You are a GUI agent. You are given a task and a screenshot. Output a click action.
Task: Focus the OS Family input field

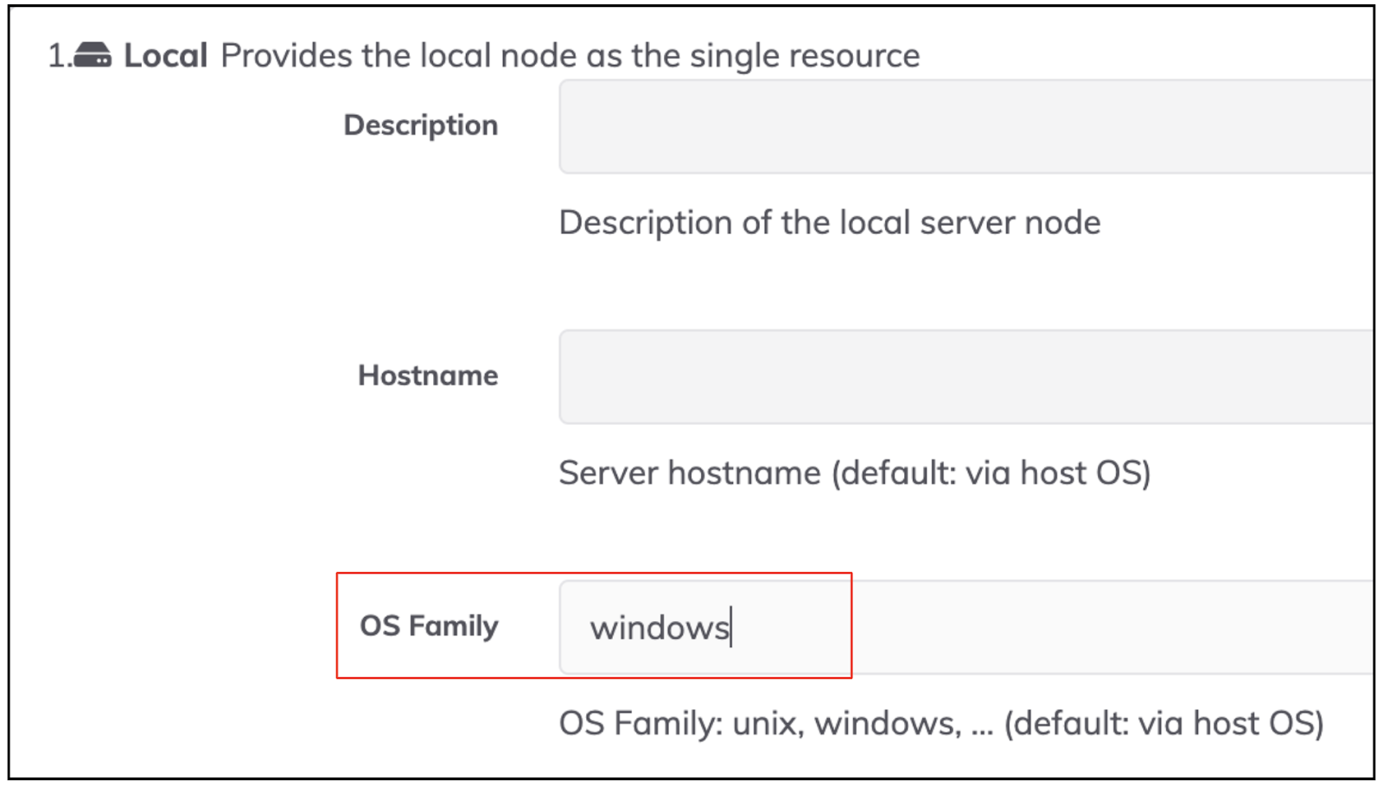pyautogui.click(x=966, y=627)
